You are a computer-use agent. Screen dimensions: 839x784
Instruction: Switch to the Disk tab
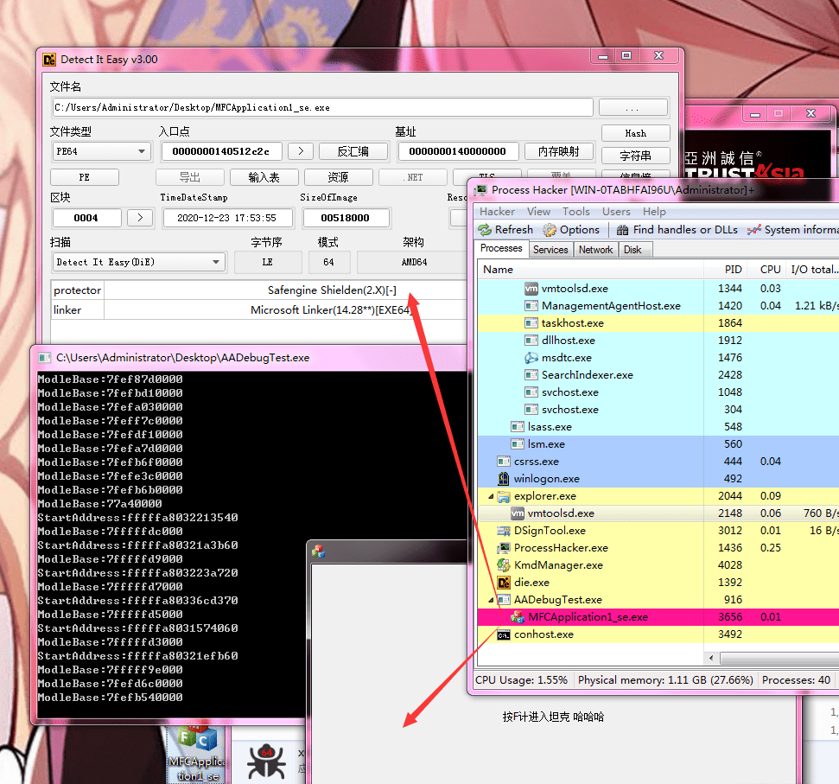pyautogui.click(x=633, y=250)
